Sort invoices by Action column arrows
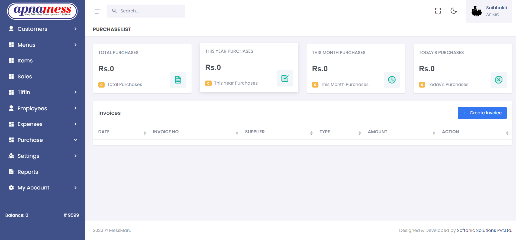 click(507, 133)
